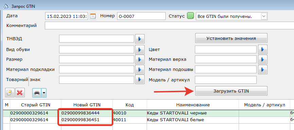Click code cell 40011
The height and width of the screenshot is (130, 294).
tap(130, 120)
